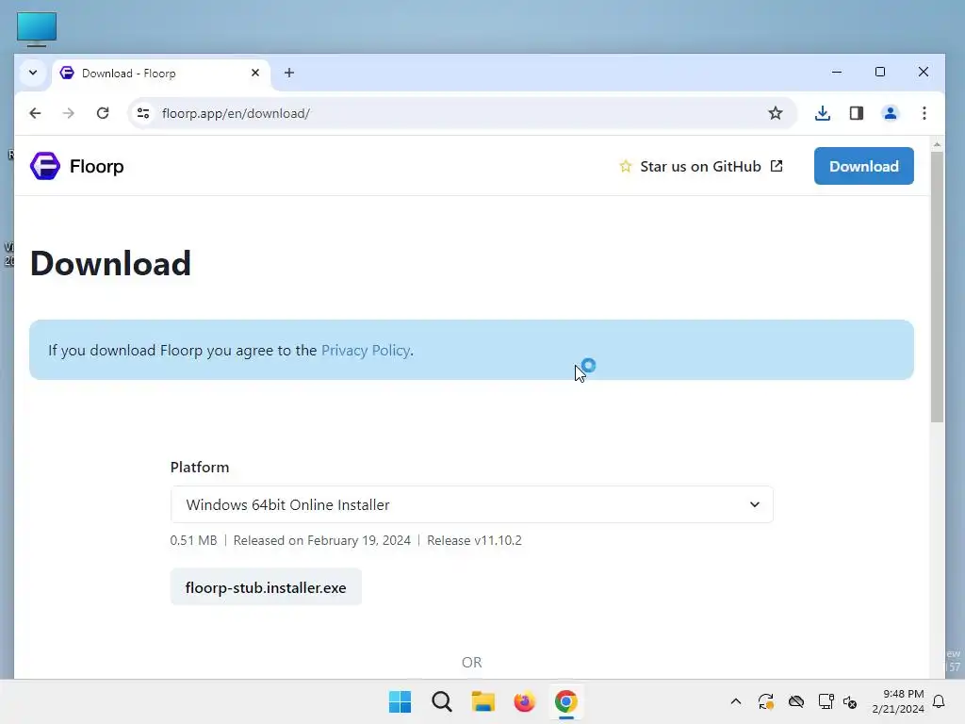Click the page vertical scrollbar

937,287
